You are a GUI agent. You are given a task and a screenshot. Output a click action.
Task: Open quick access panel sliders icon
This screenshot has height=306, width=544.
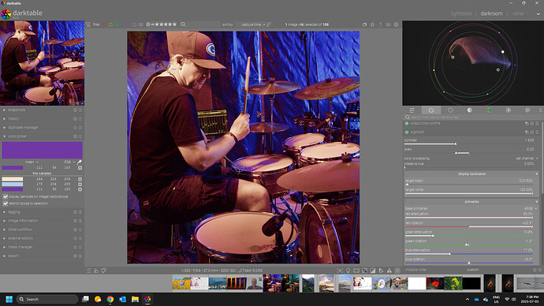pos(412,110)
